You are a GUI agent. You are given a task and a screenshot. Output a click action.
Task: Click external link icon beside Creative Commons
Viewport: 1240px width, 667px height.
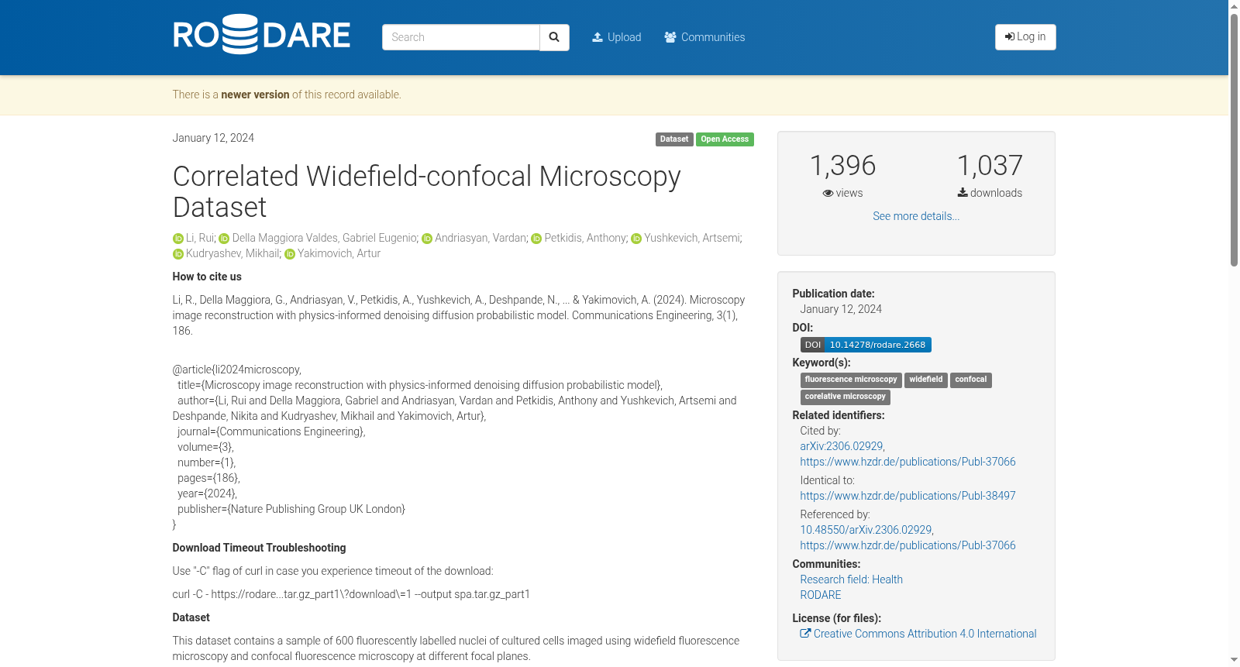[805, 633]
